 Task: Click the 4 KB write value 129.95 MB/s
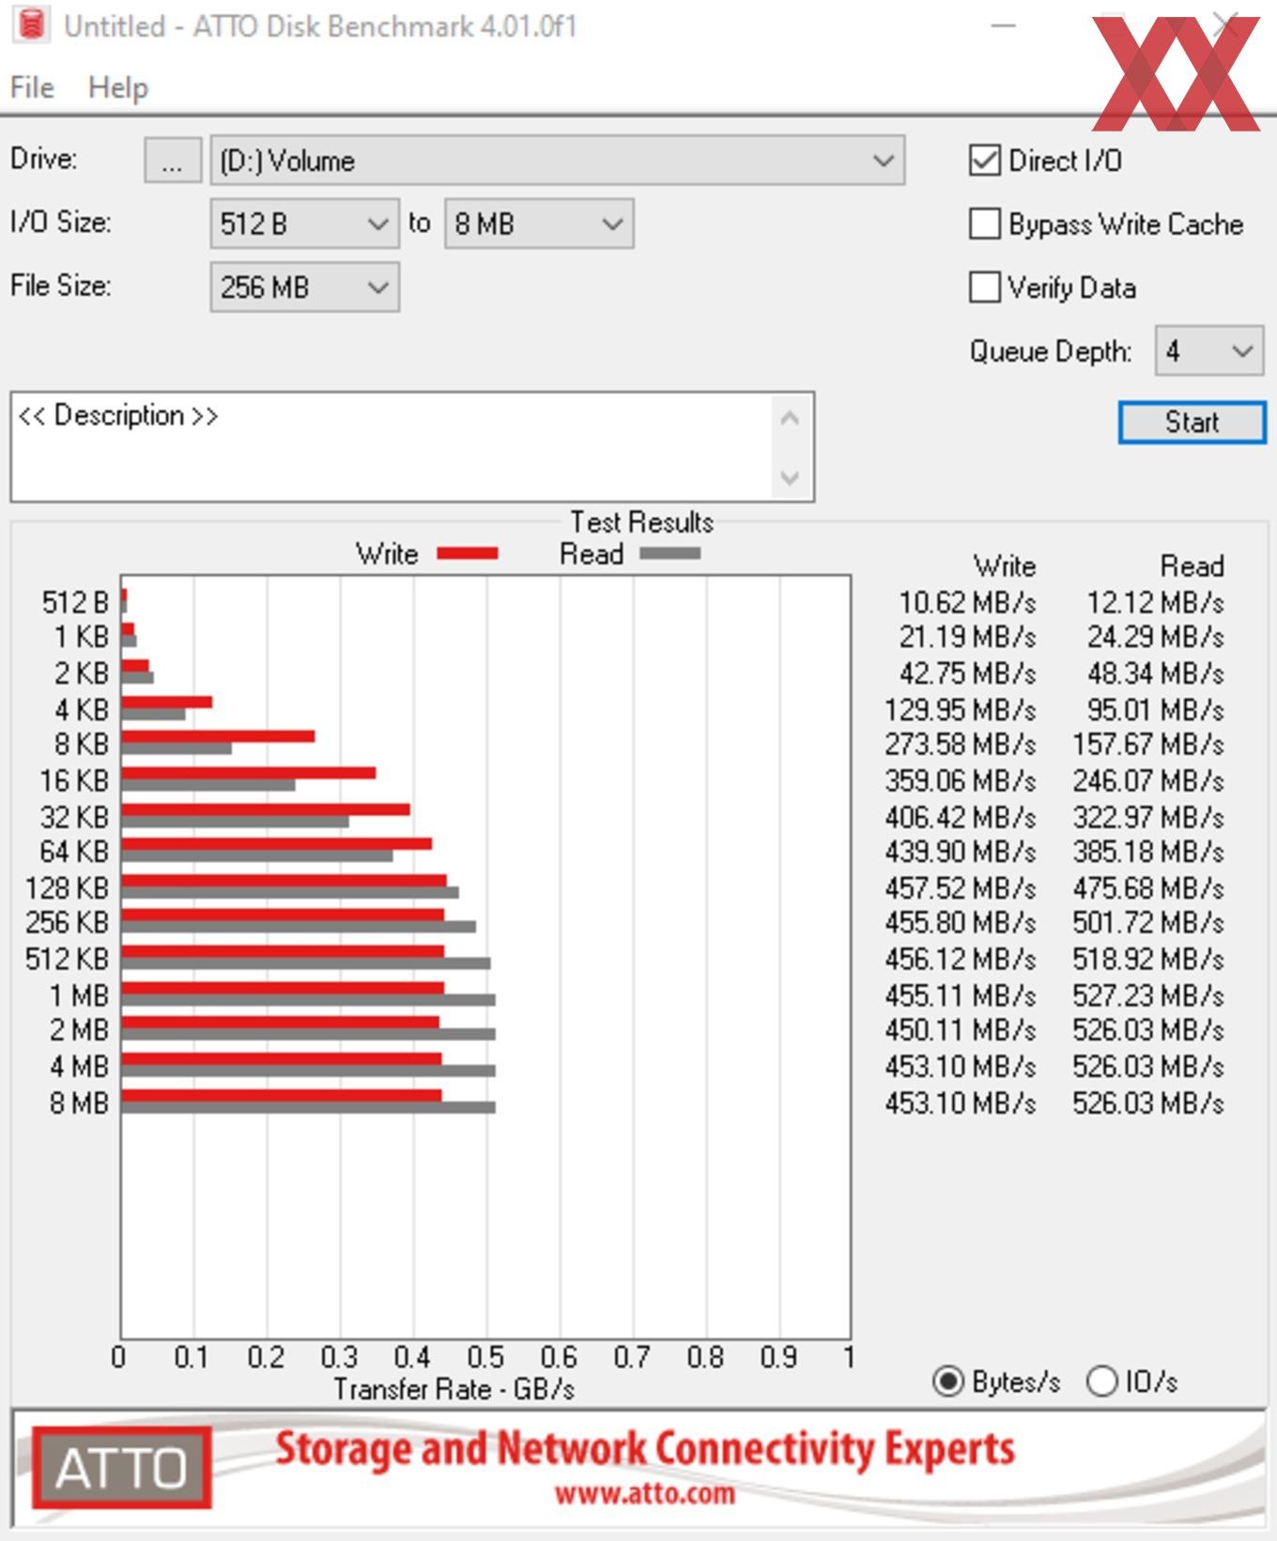(x=960, y=709)
